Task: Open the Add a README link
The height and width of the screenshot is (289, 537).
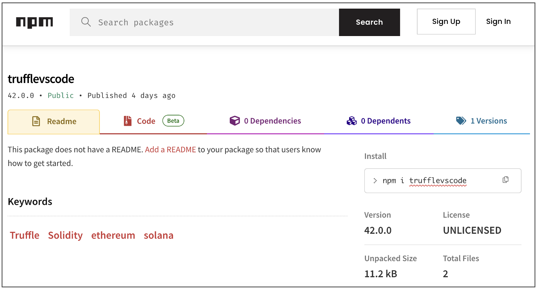Action: click(x=170, y=150)
